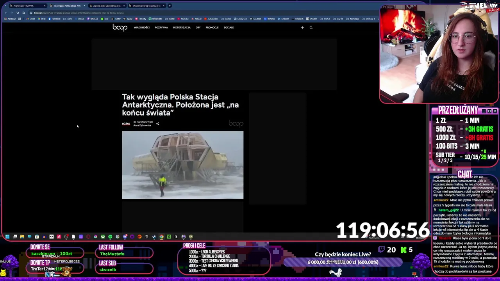Expand the Games bookmarks folder
The width and height of the screenshot is (500, 281).
[x=226, y=19]
